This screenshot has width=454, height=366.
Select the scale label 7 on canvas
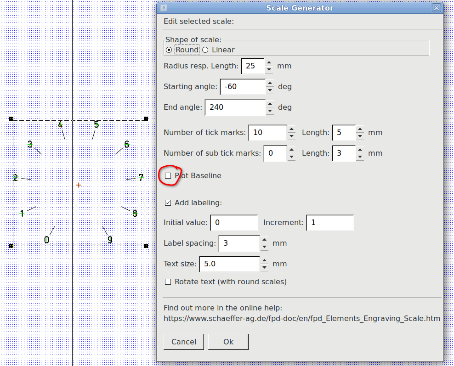pyautogui.click(x=141, y=177)
